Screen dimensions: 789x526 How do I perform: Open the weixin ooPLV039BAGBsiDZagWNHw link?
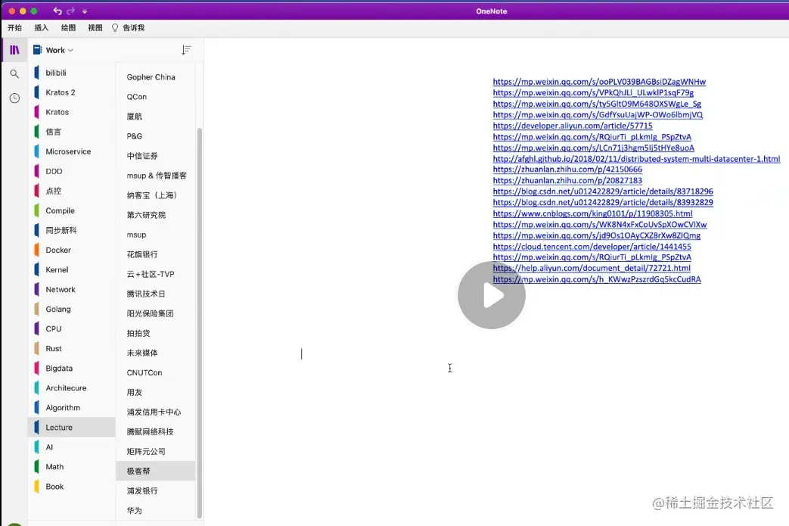point(599,82)
